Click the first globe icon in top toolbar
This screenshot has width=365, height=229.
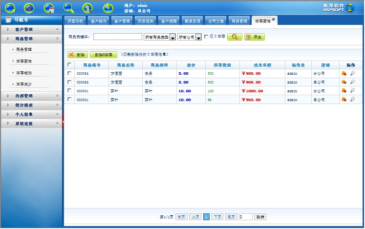[x=10, y=8]
